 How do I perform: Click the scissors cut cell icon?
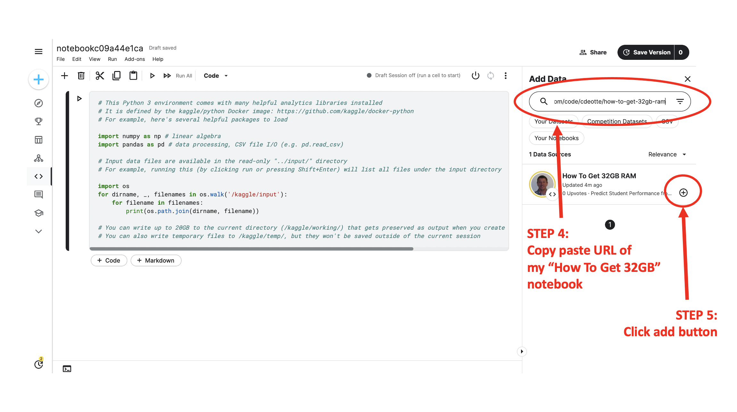[100, 76]
